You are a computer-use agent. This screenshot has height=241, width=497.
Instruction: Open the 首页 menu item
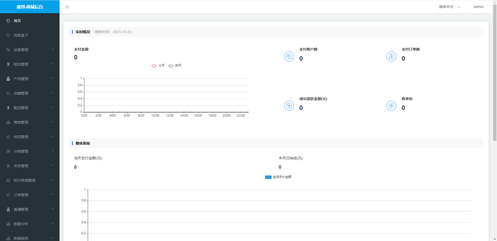30,21
